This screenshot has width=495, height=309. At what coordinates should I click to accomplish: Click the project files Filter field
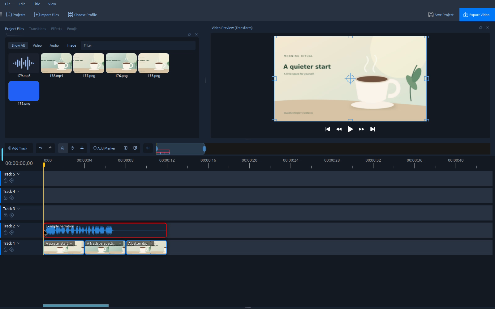(138, 45)
